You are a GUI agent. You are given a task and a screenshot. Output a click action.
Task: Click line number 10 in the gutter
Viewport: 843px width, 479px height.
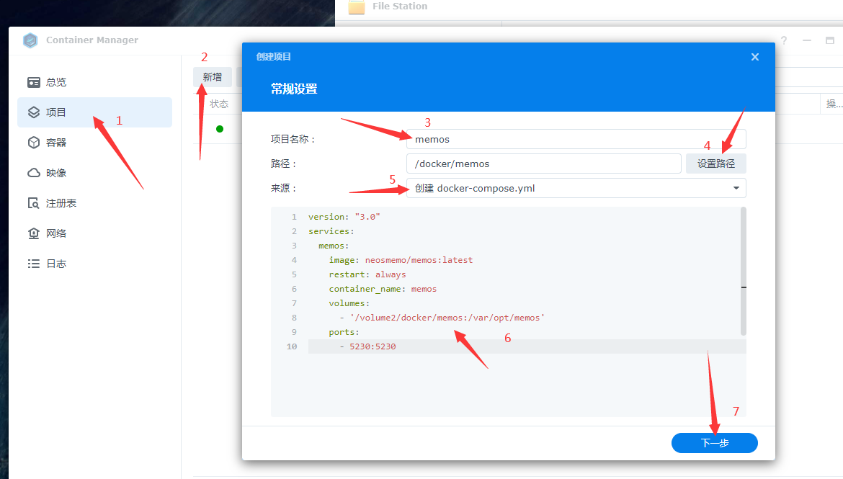pos(291,346)
